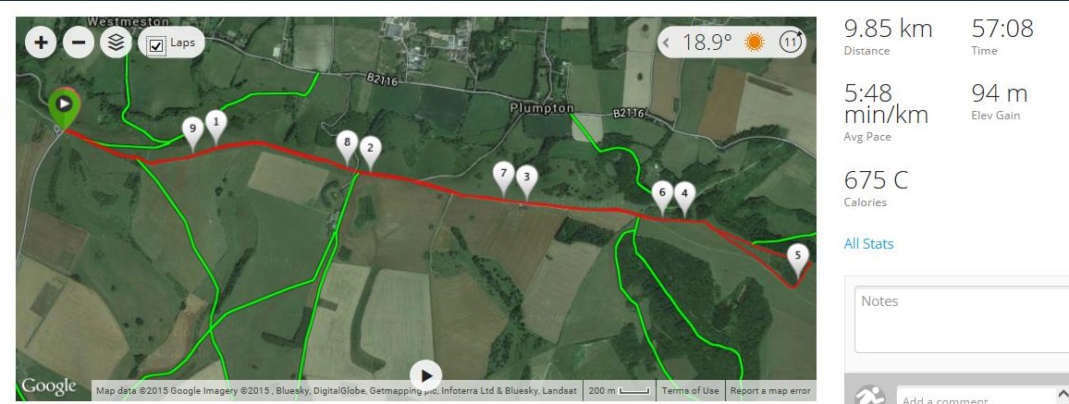Collapse the weather panel arrow
The image size is (1069, 404).
point(667,43)
